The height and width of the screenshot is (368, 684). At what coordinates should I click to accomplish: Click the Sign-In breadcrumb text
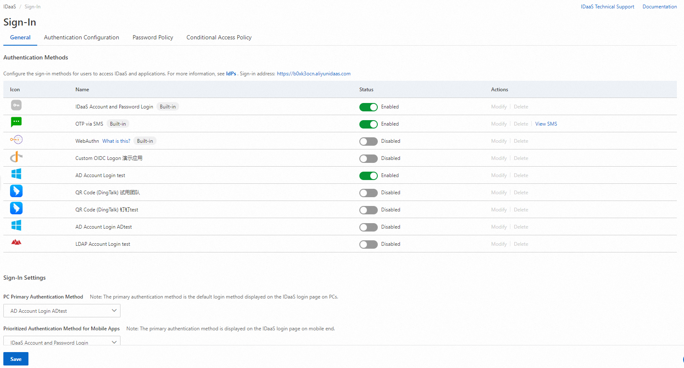(33, 7)
